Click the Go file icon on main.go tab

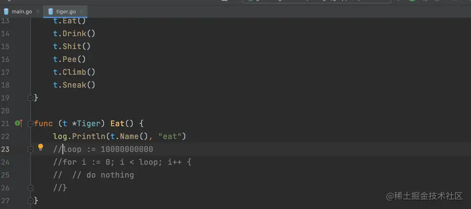[x=6, y=11]
